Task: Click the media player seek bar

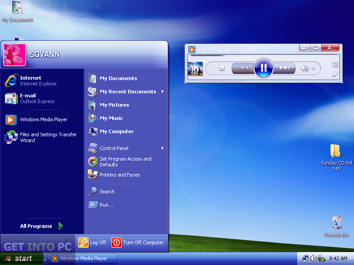Action: 263,55
